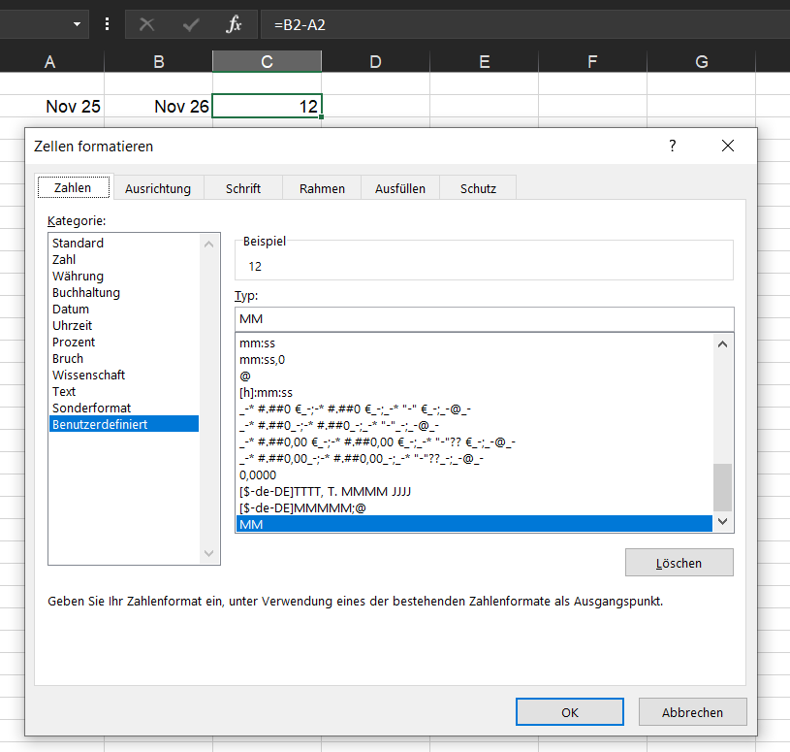Screen dimensions: 790x752
Task: Choose the [$-de-DE]TTTT, T. MMMM JJJJ format
Action: (474, 491)
